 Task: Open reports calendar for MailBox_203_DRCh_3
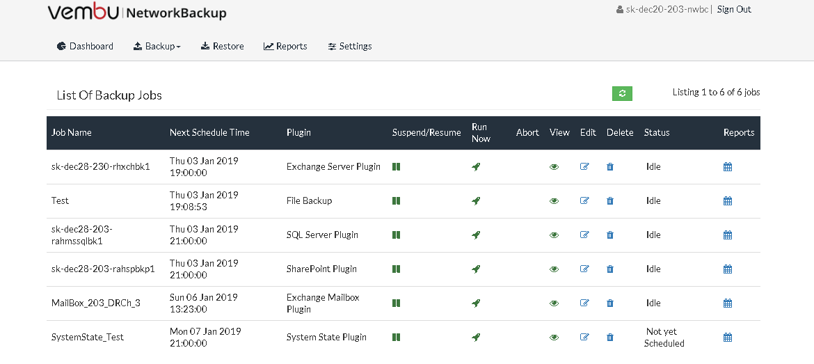(x=728, y=303)
